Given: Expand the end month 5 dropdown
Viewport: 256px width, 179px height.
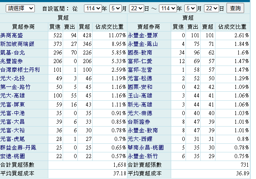Looking at the screenshot, I should [x=190, y=8].
